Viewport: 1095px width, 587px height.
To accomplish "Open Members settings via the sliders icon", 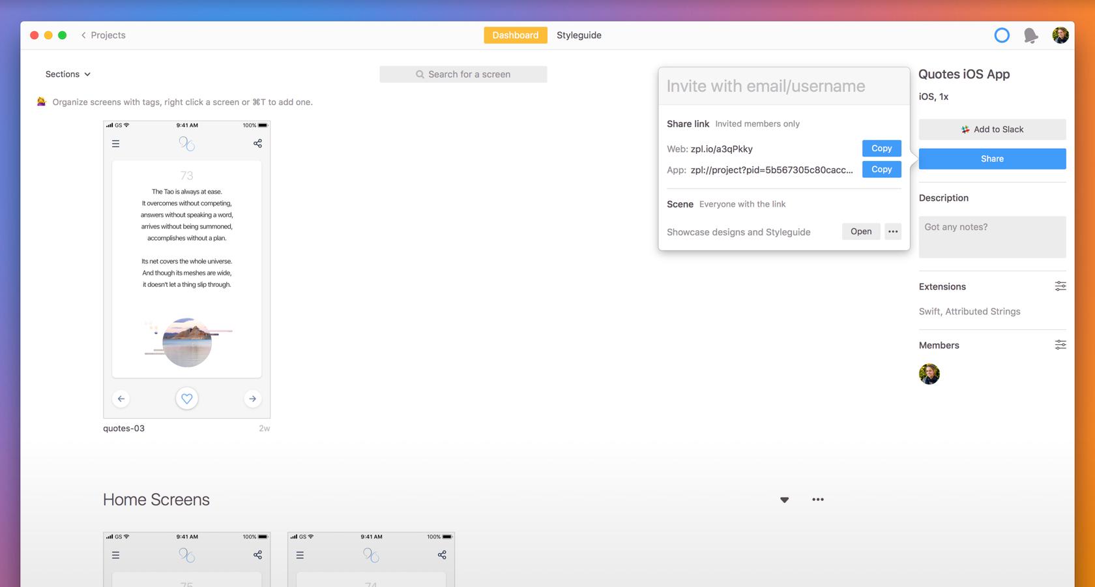I will (1060, 344).
